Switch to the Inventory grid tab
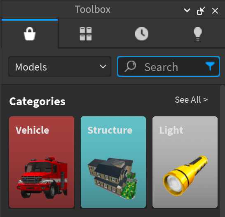The height and width of the screenshot is (217, 225). pyautogui.click(x=86, y=34)
